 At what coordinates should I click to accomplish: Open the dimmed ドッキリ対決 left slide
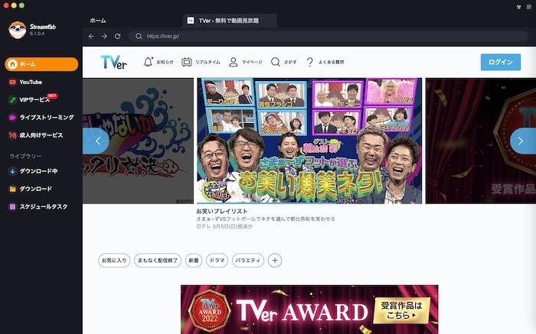138,141
